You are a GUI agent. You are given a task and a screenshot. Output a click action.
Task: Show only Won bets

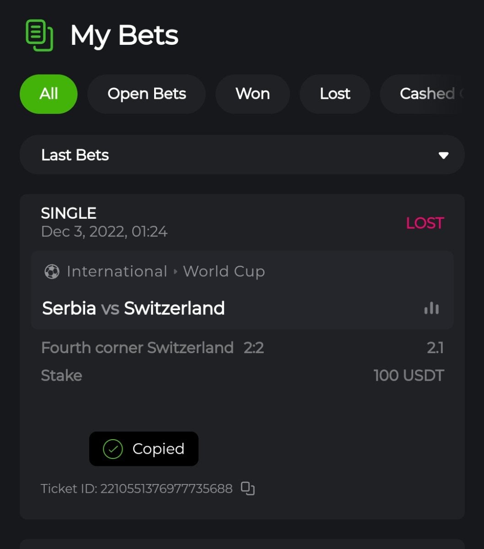tap(253, 94)
